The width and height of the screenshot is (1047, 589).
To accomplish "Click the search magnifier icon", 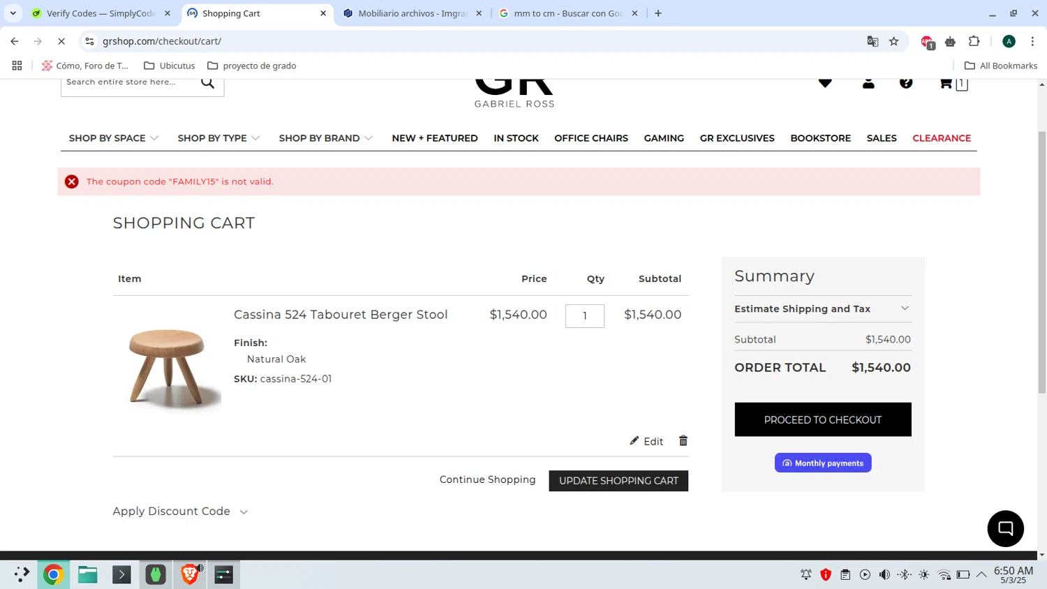I will [x=207, y=83].
